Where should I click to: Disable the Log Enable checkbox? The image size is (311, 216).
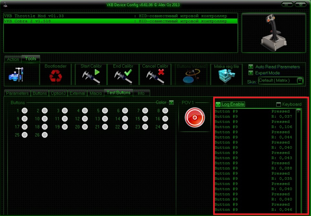tap(218, 104)
